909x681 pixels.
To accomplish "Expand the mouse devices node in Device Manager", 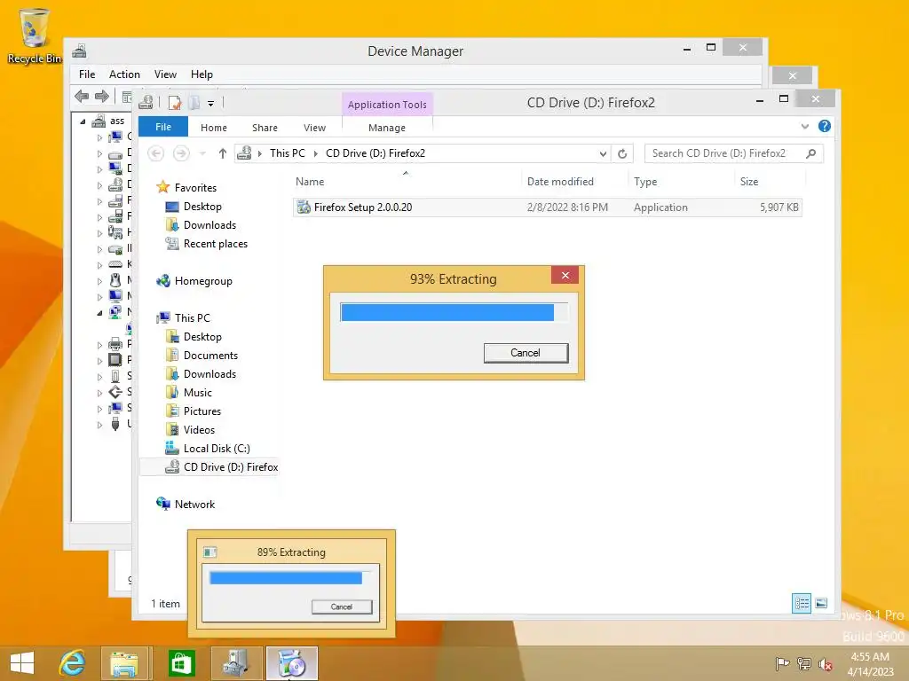I will click(x=99, y=281).
